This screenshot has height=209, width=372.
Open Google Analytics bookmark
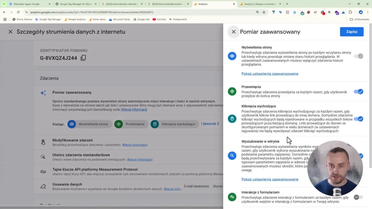(x=75, y=20)
